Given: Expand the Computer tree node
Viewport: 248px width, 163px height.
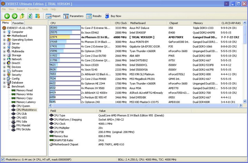Looking at the screenshot, I should click(4, 32).
